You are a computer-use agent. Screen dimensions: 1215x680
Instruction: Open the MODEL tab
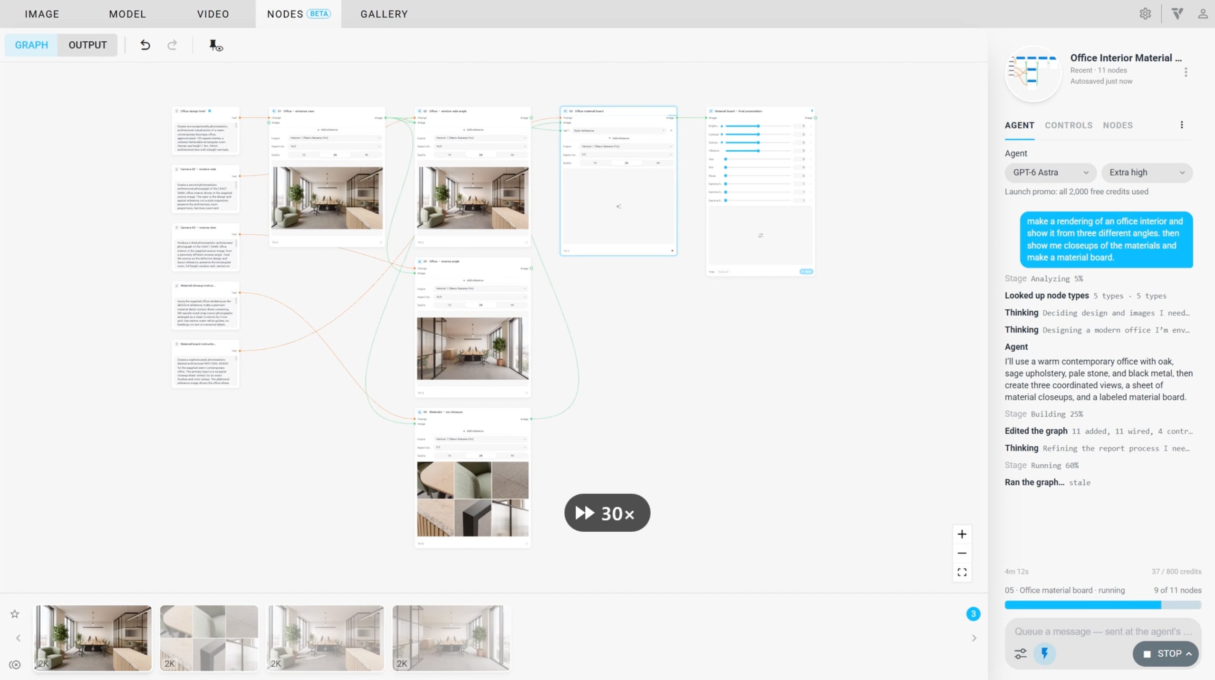pyautogui.click(x=127, y=14)
